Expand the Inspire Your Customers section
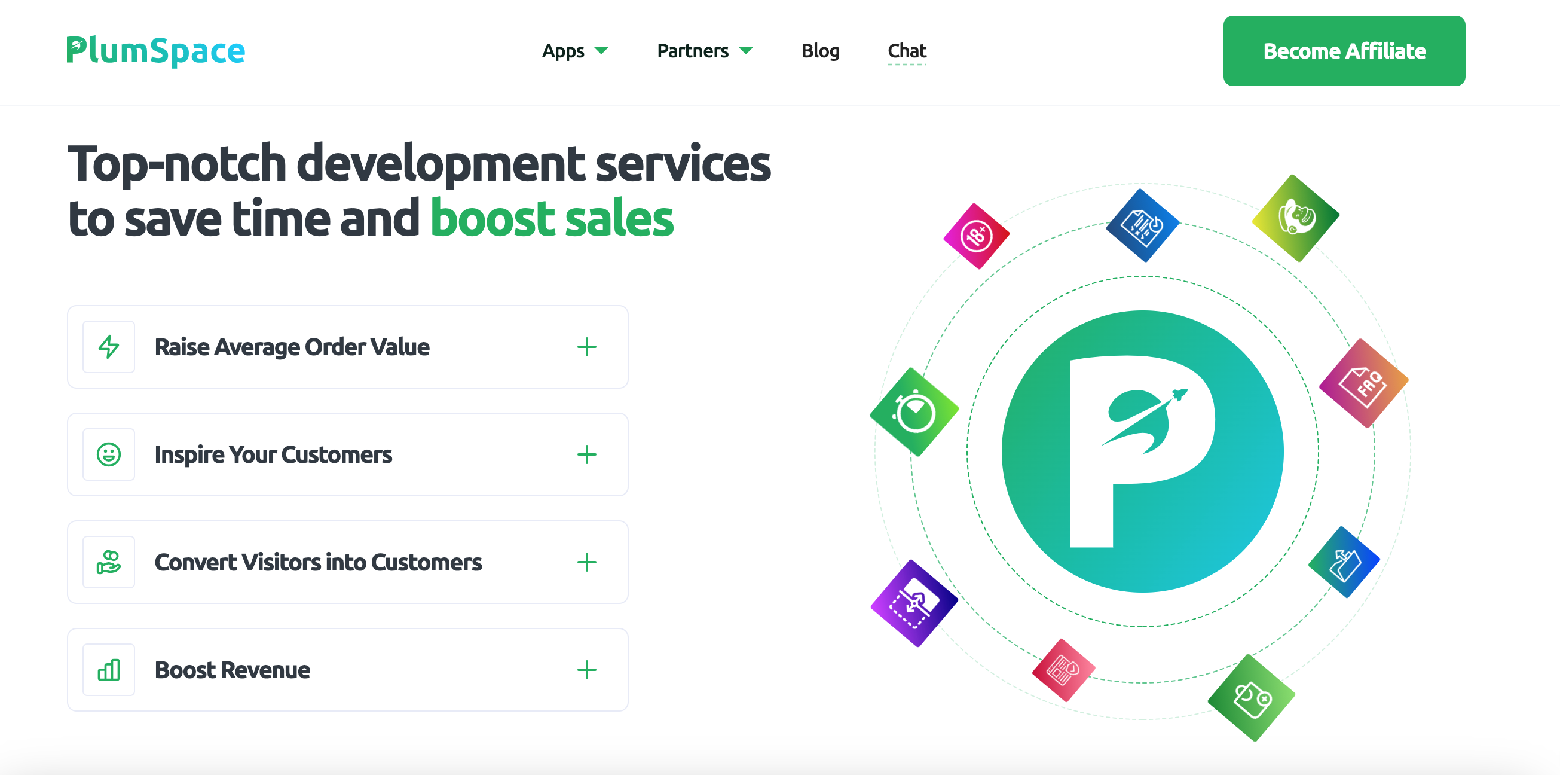 [x=586, y=454]
